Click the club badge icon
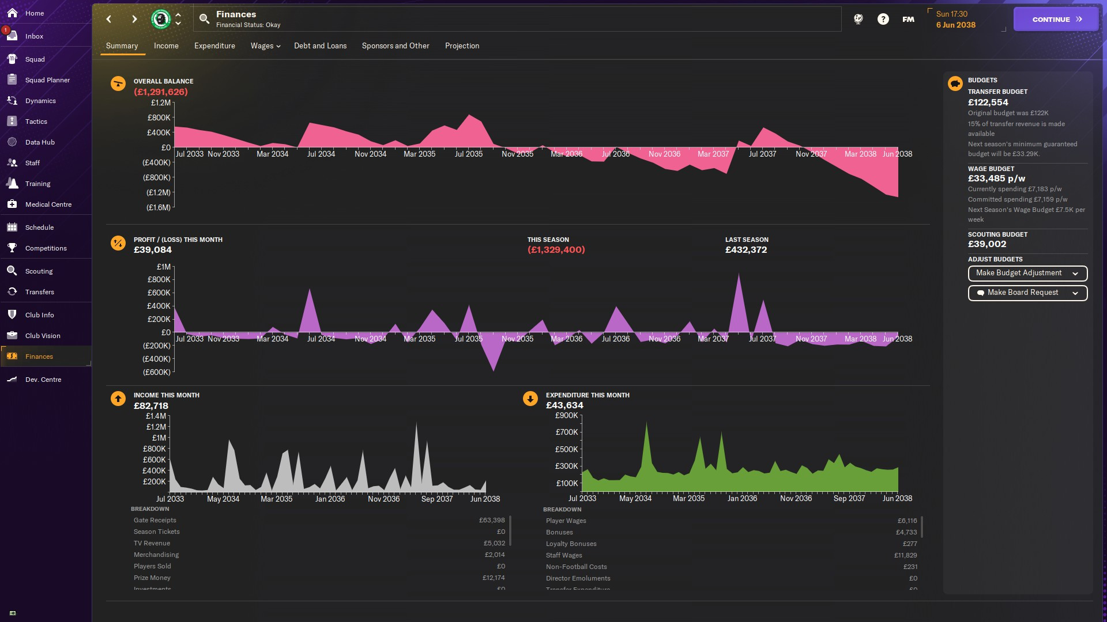 click(x=161, y=19)
